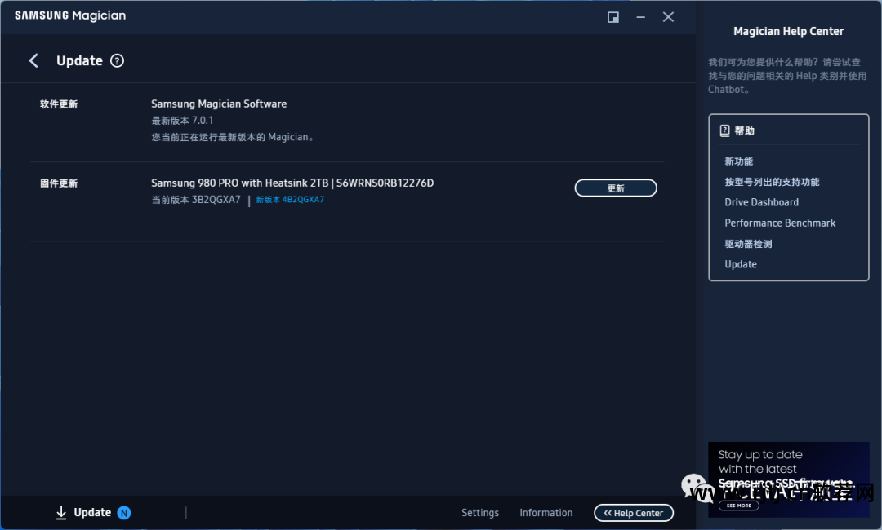Open 新功能 in the help list
The width and height of the screenshot is (882, 530).
coord(739,161)
